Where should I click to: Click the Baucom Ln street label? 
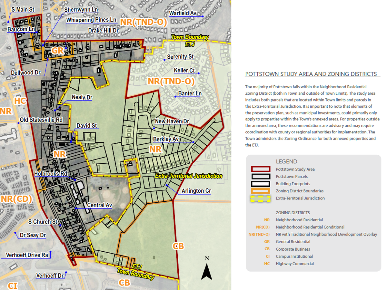[x=21, y=29]
